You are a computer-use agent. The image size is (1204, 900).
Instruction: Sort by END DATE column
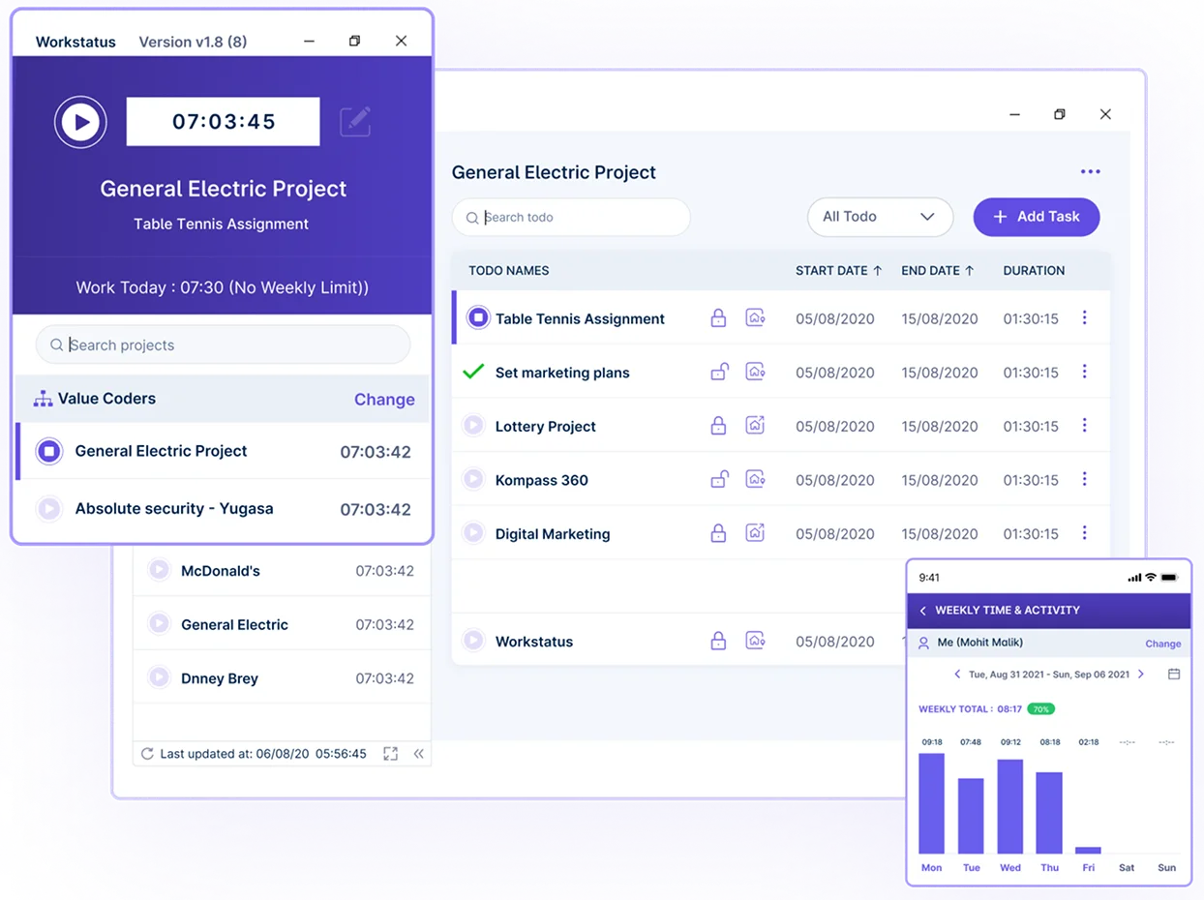(x=938, y=271)
